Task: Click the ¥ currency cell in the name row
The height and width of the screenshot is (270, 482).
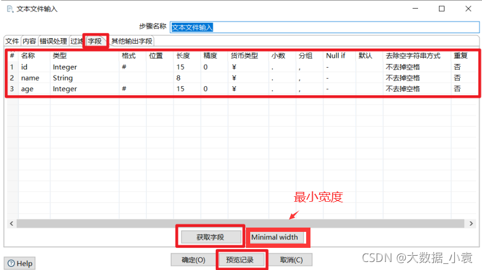Action: 248,77
